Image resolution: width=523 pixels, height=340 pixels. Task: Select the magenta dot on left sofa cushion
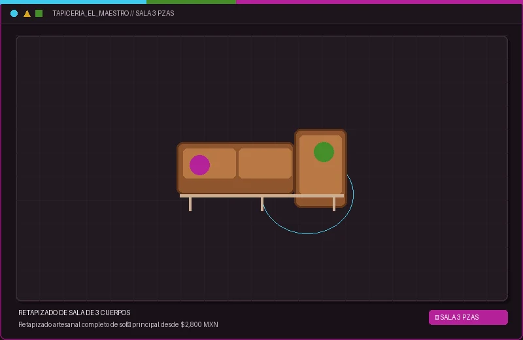[199, 165]
